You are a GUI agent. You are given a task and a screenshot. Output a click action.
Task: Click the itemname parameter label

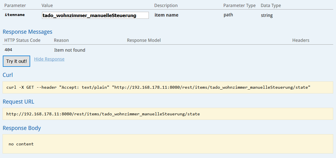coord(15,15)
